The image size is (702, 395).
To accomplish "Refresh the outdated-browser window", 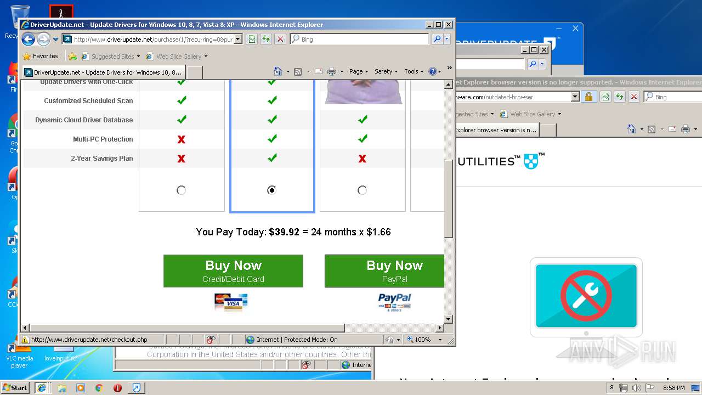I will (620, 97).
